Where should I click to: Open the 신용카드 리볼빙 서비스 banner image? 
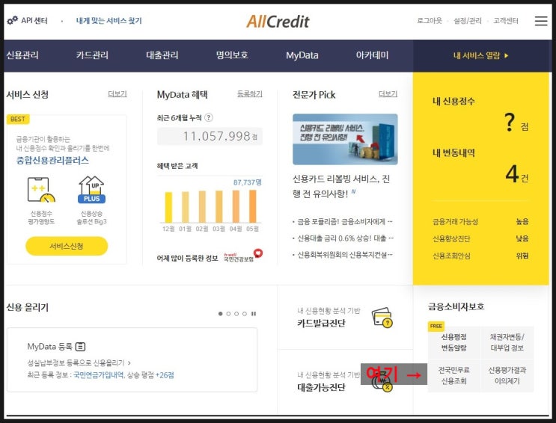click(345, 139)
